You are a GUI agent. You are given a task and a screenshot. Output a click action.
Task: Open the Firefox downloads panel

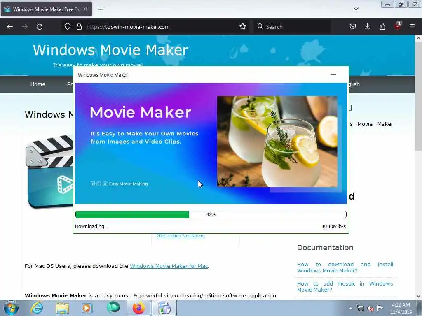367,27
